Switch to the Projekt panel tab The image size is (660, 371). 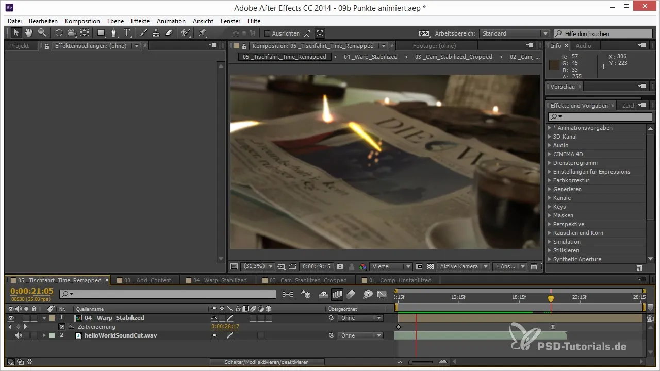[20, 46]
